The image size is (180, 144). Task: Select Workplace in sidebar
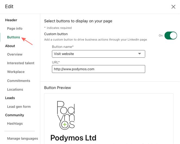(16, 72)
